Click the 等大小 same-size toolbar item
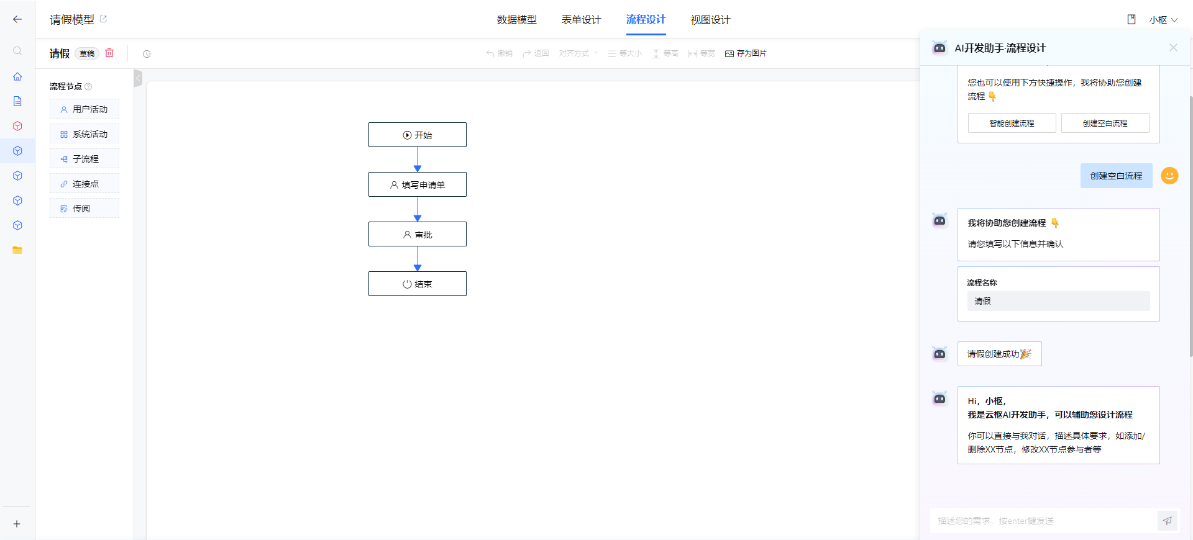The image size is (1193, 540). click(x=624, y=53)
